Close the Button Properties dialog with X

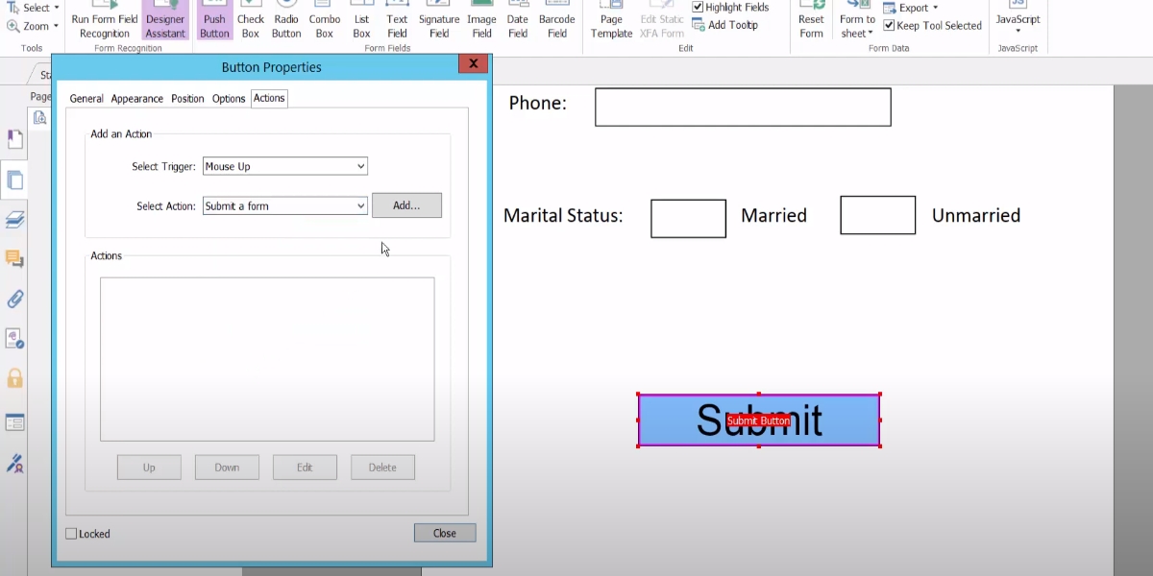(x=472, y=64)
